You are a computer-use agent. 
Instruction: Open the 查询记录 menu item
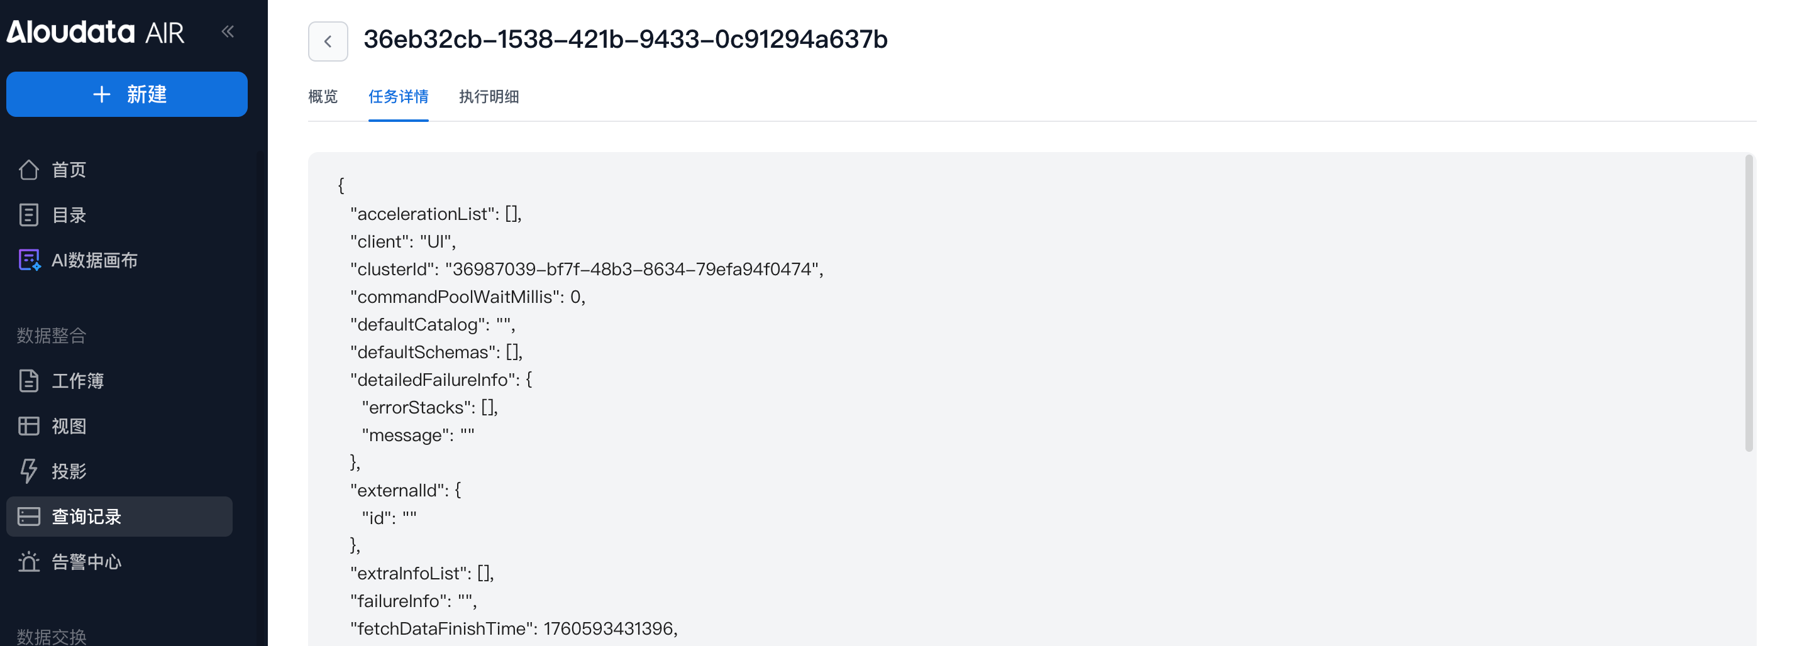pos(87,517)
